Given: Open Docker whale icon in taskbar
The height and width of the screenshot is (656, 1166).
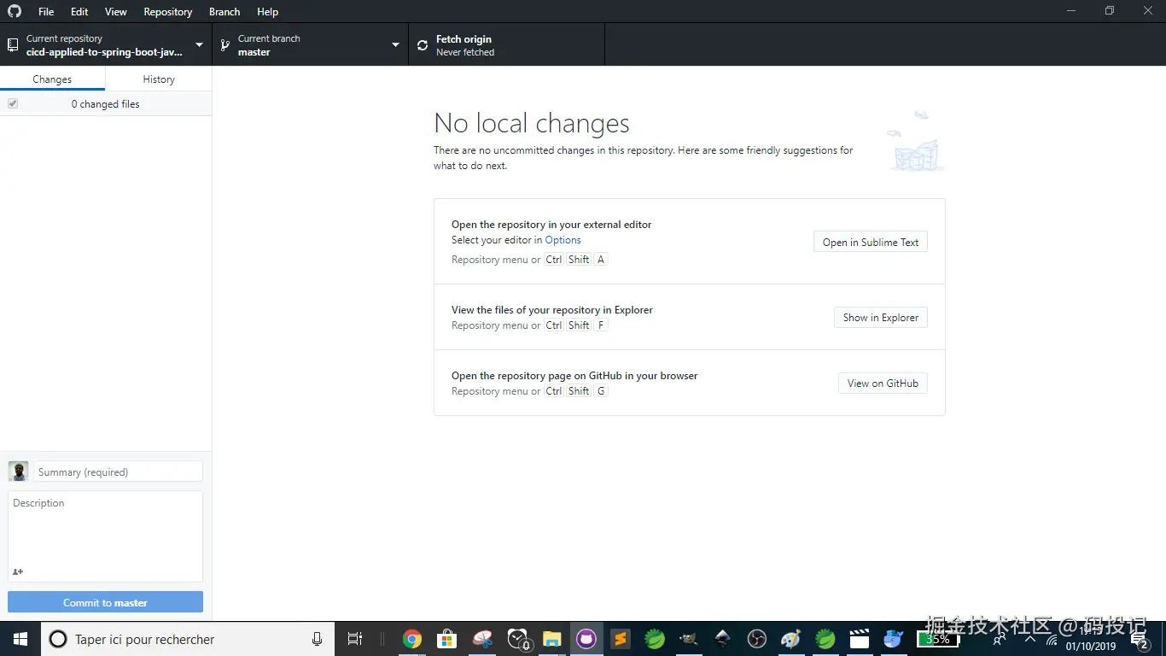Looking at the screenshot, I should click(894, 639).
